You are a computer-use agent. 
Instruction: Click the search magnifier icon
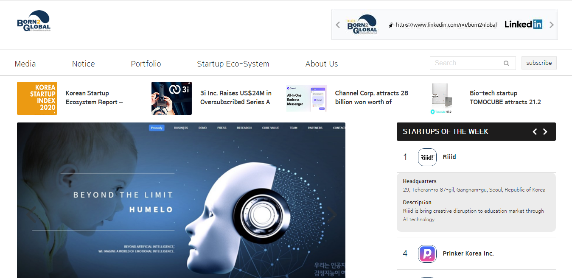(506, 63)
